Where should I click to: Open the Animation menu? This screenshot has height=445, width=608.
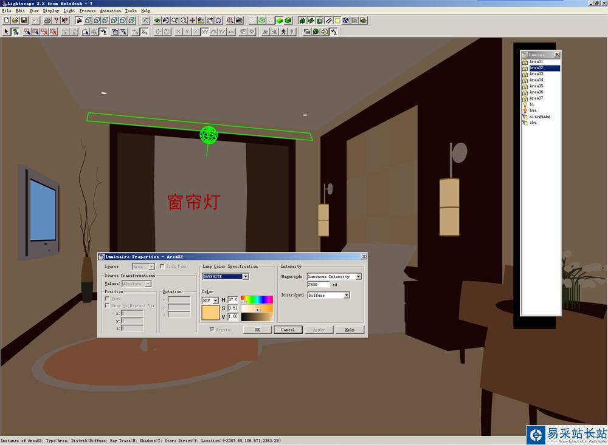pos(110,10)
